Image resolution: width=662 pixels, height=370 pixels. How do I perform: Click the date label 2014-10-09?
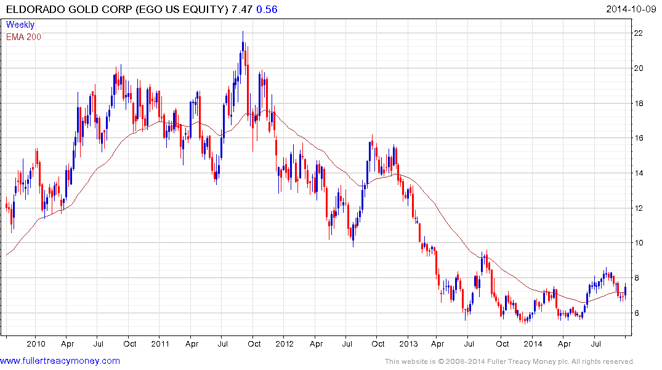pyautogui.click(x=631, y=9)
